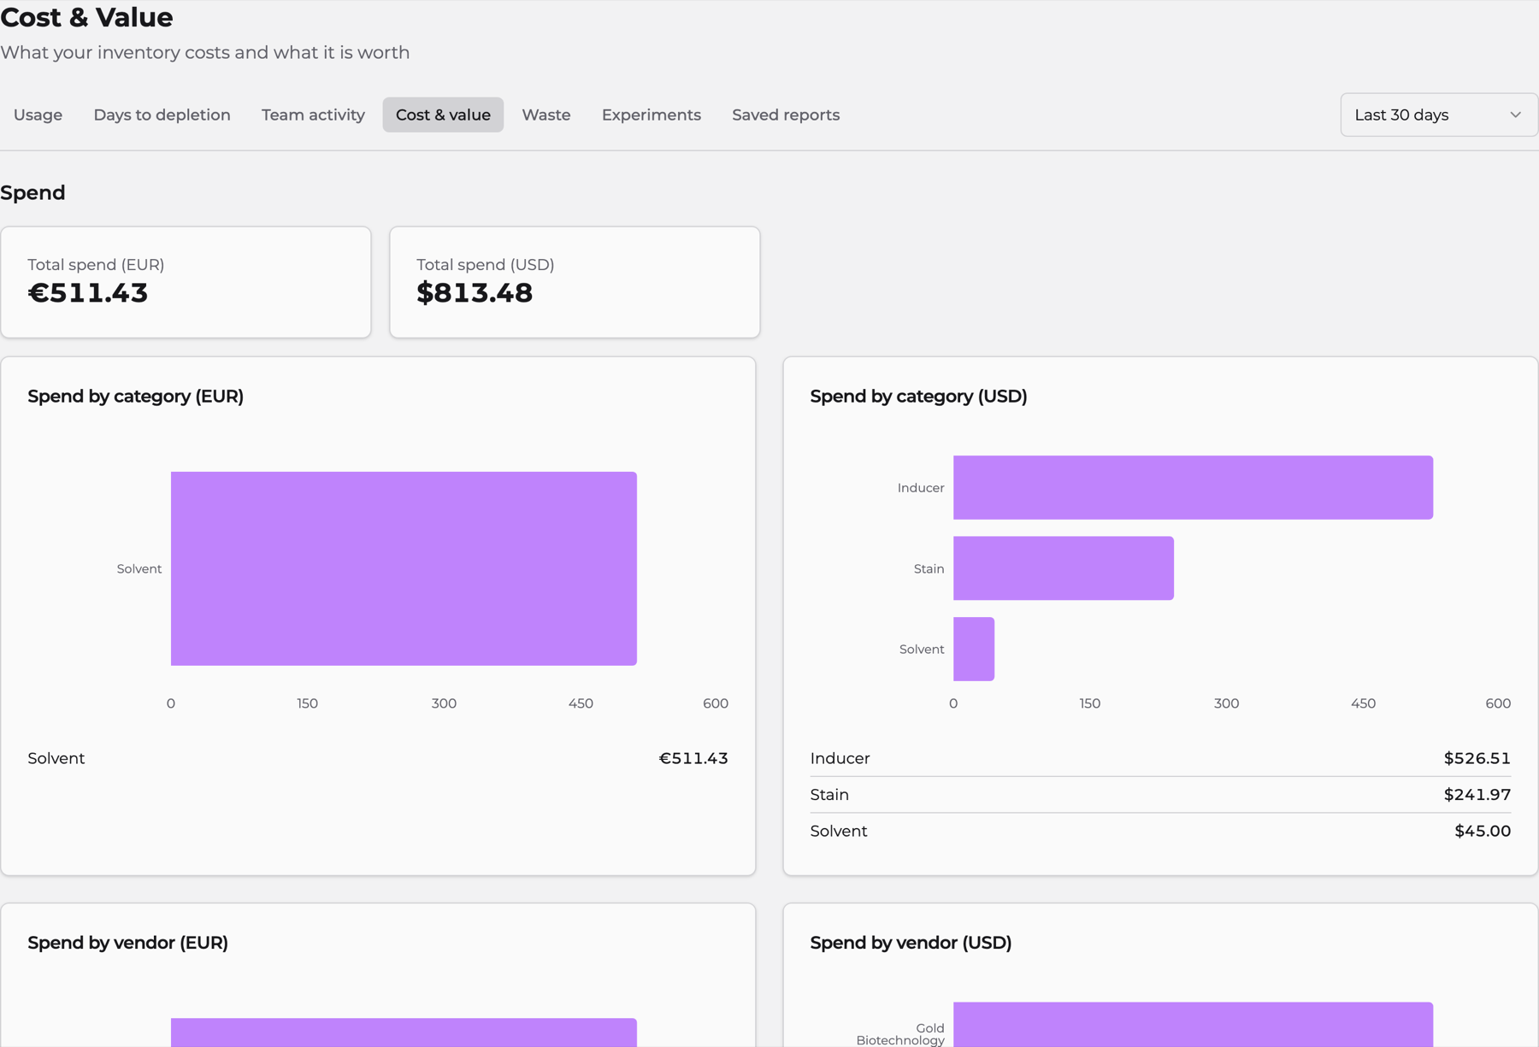This screenshot has height=1047, width=1539.
Task: Click the Stain axis label in USD chart
Action: point(929,568)
